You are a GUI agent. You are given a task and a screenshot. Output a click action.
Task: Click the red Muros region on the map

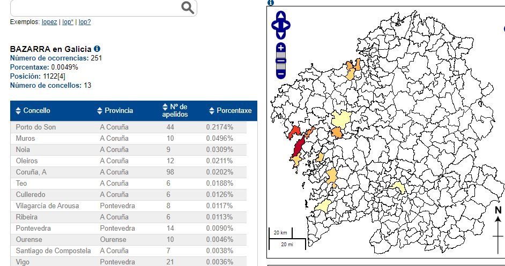pyautogui.click(x=294, y=132)
